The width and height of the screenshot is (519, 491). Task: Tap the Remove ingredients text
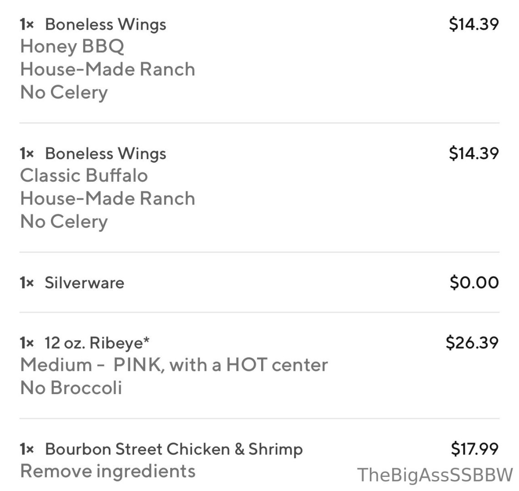[108, 471]
